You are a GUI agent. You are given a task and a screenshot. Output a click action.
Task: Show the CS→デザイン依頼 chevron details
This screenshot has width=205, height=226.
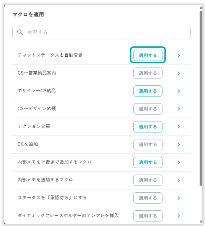point(179,109)
